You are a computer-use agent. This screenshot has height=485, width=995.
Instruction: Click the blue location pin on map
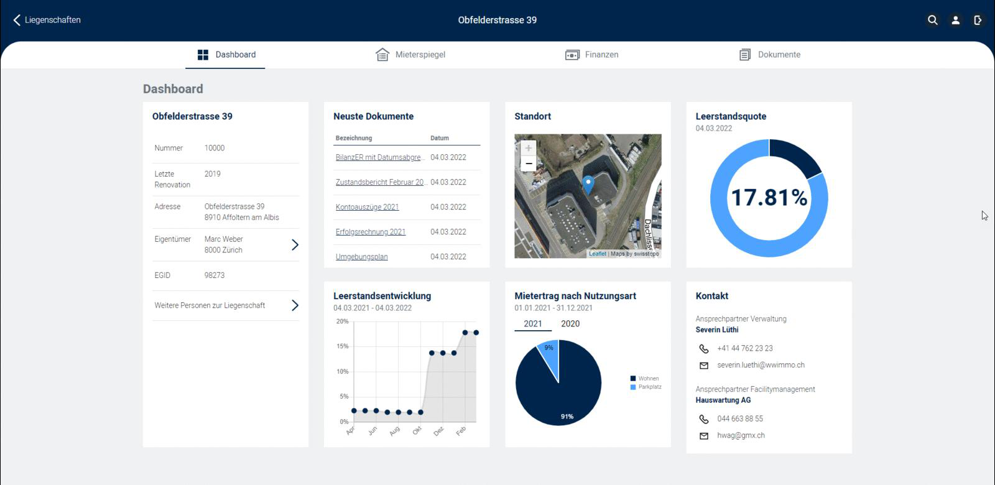click(x=588, y=185)
